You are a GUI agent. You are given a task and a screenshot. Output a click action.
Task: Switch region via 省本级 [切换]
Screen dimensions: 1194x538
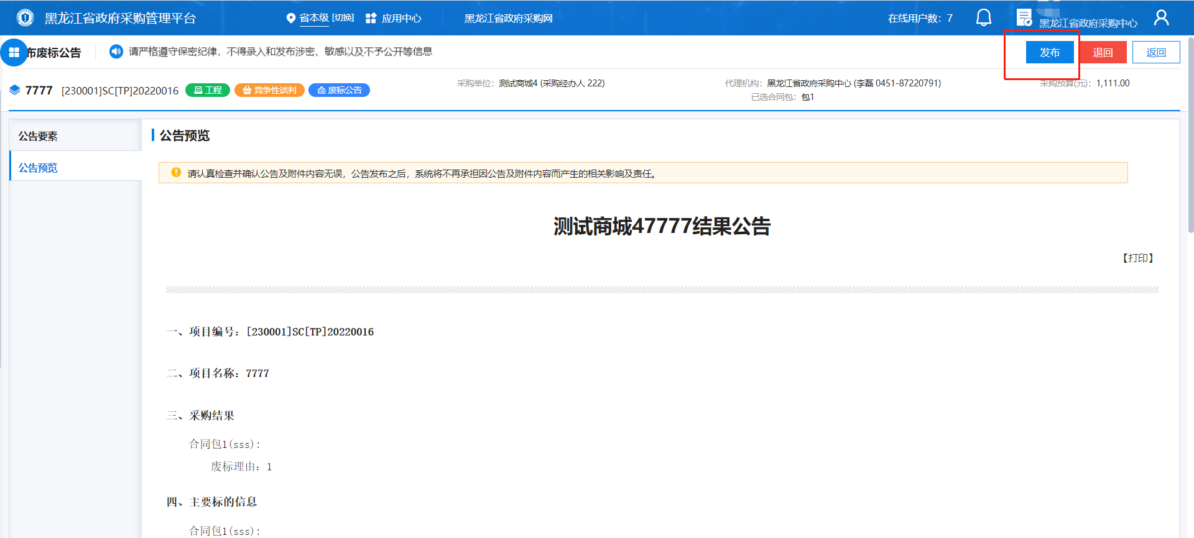[x=326, y=18]
